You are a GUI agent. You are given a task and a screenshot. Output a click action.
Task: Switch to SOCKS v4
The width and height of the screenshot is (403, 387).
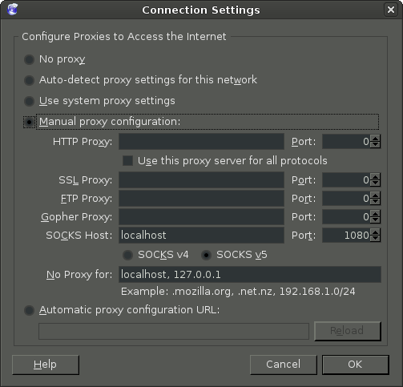(127, 255)
